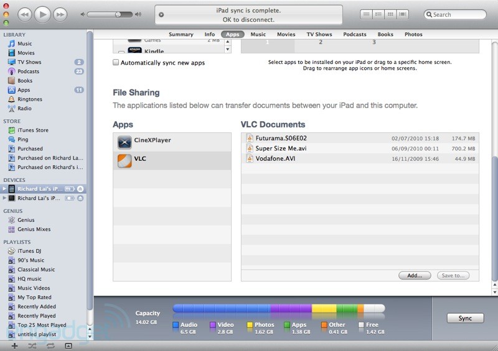Click the app list scroll-up arrow
This screenshot has width=498, height=351.
click(228, 42)
